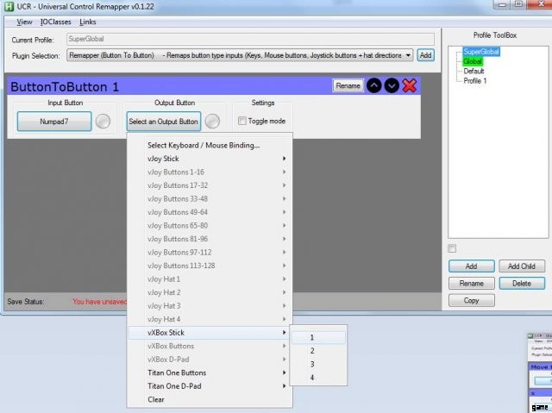Open the IOClasses menu
The image size is (552, 413).
pyautogui.click(x=57, y=22)
